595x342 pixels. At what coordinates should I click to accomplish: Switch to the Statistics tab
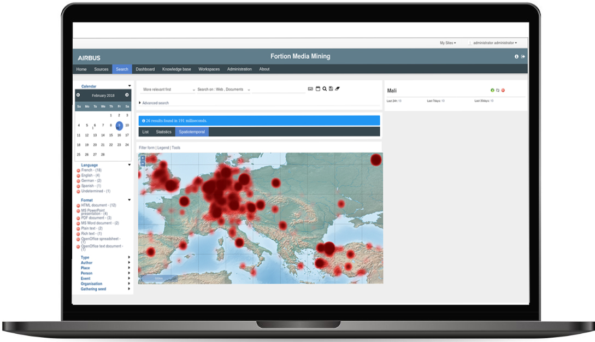(163, 132)
